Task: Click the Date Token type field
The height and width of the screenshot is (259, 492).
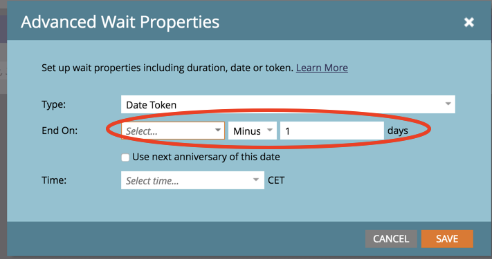Action: pos(288,104)
